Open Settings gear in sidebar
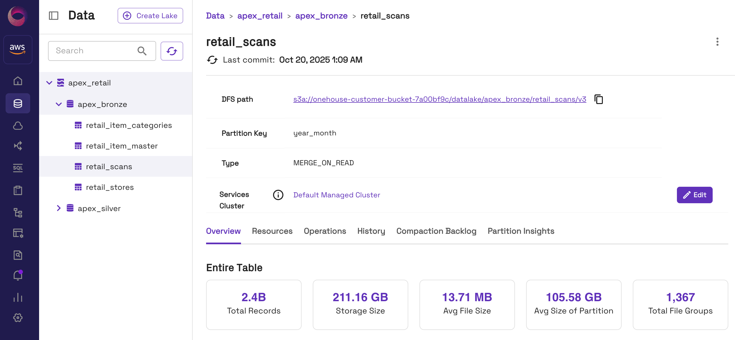The height and width of the screenshot is (340, 735). coord(18,317)
